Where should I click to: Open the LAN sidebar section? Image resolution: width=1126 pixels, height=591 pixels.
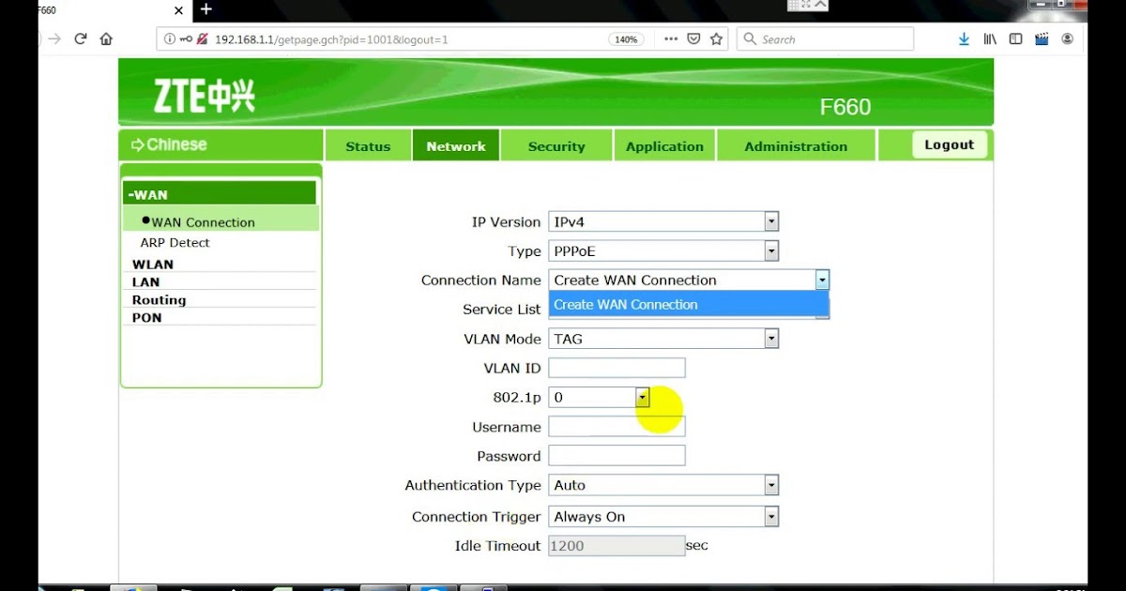pyautogui.click(x=145, y=282)
